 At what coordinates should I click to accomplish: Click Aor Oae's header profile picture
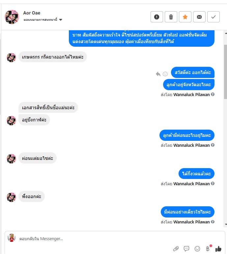[12, 17]
